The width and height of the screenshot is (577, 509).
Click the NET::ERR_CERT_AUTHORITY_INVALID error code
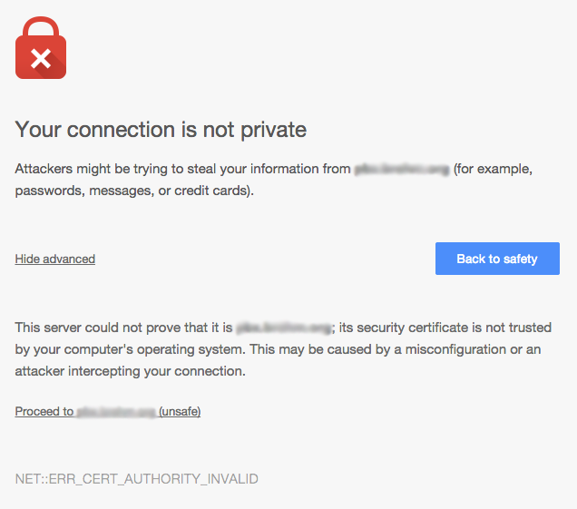click(137, 478)
